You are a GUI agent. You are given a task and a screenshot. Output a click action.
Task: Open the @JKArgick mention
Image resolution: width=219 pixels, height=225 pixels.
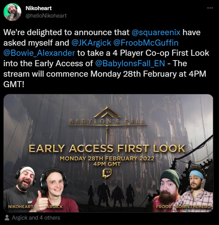91,43
